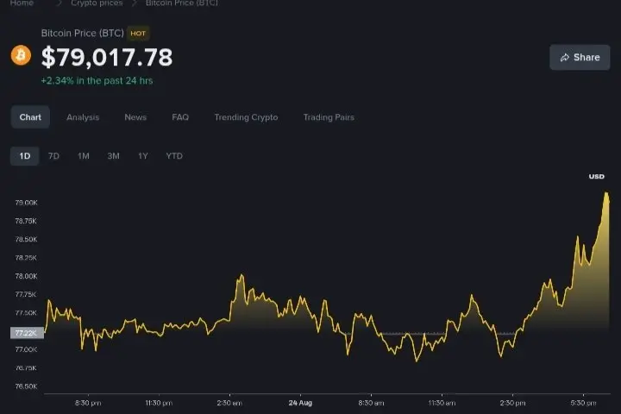Open the FAQ tab

tap(180, 117)
